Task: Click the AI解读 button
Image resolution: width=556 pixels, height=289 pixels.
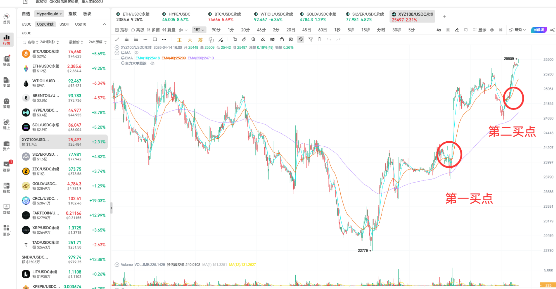Action: [x=539, y=30]
